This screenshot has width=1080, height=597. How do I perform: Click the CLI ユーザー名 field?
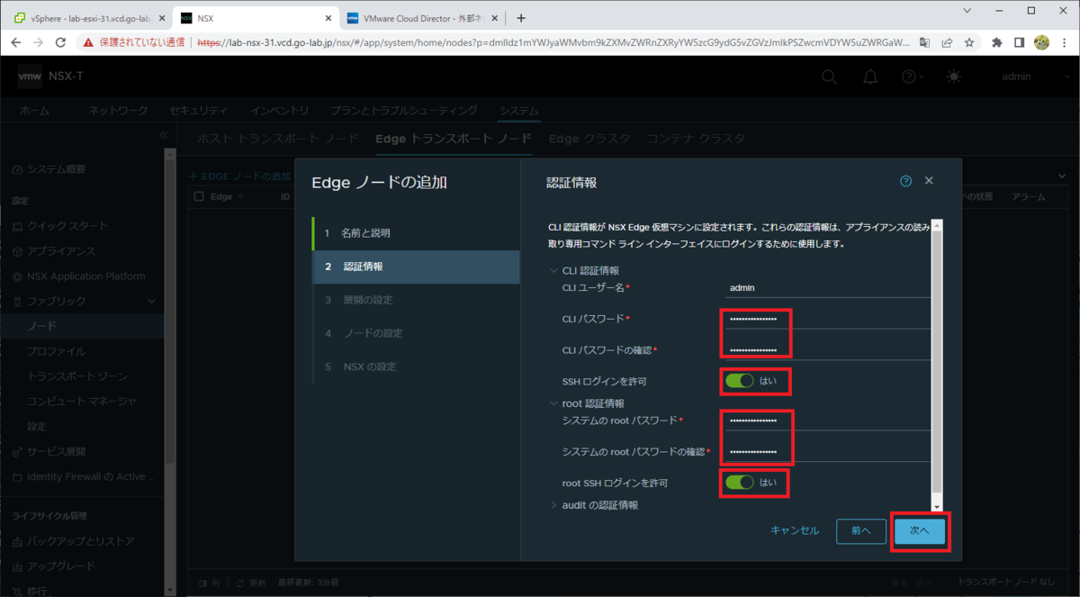pos(828,287)
